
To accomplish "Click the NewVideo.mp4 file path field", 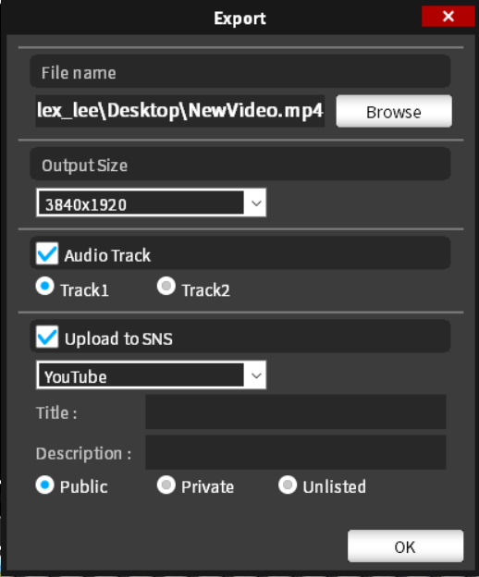I will point(180,111).
